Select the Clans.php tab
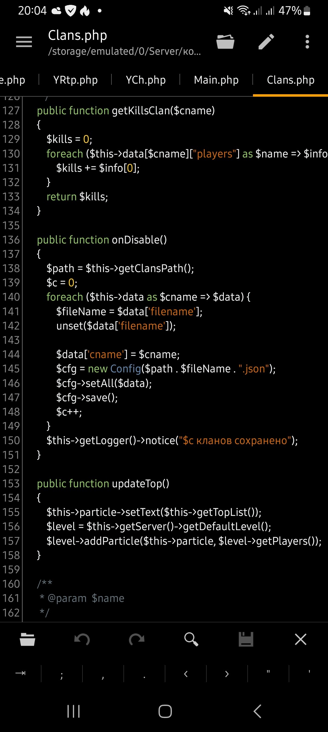The width and height of the screenshot is (328, 732). (290, 80)
